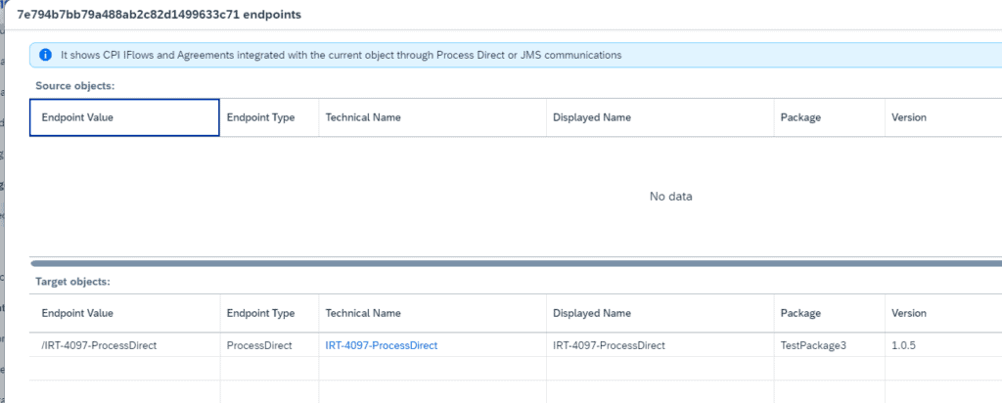The height and width of the screenshot is (403, 1002).
Task: Click the 'Source objects:' section label
Action: (74, 85)
